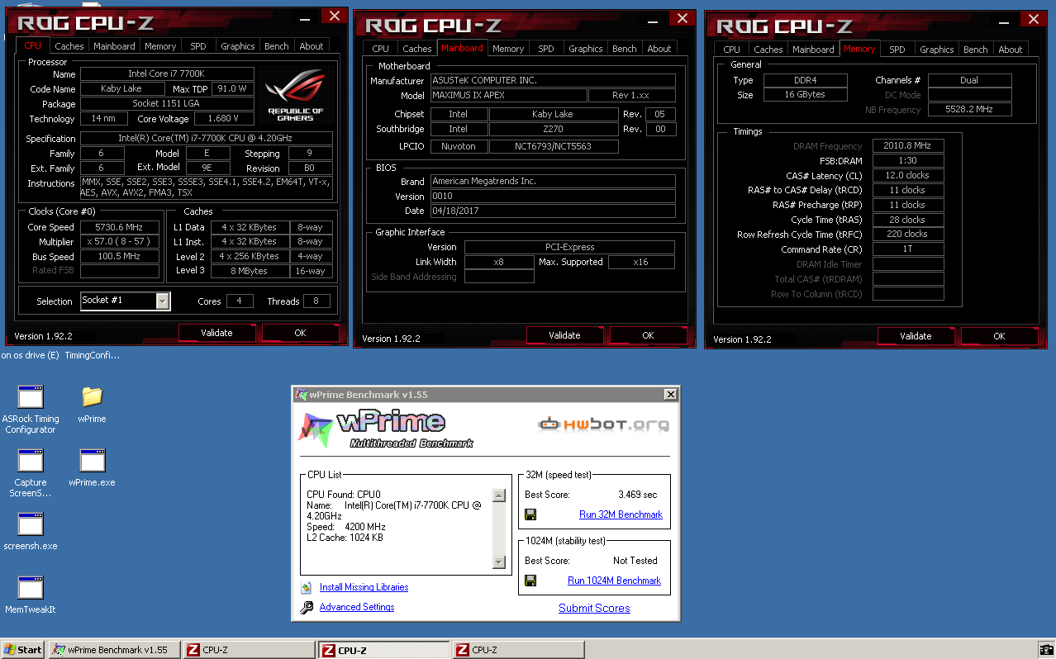Click Validate in the Mainboard window

pyautogui.click(x=564, y=335)
